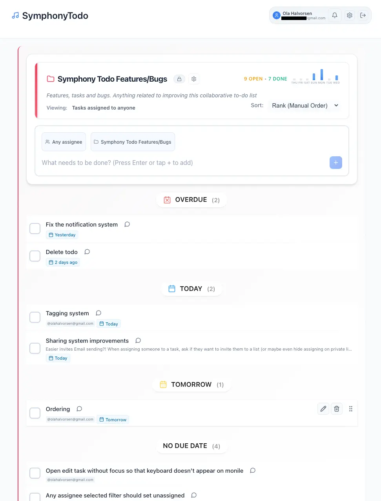Tick the Sharing system improvements checkbox
Image resolution: width=381 pixels, height=501 pixels.
[x=35, y=348]
